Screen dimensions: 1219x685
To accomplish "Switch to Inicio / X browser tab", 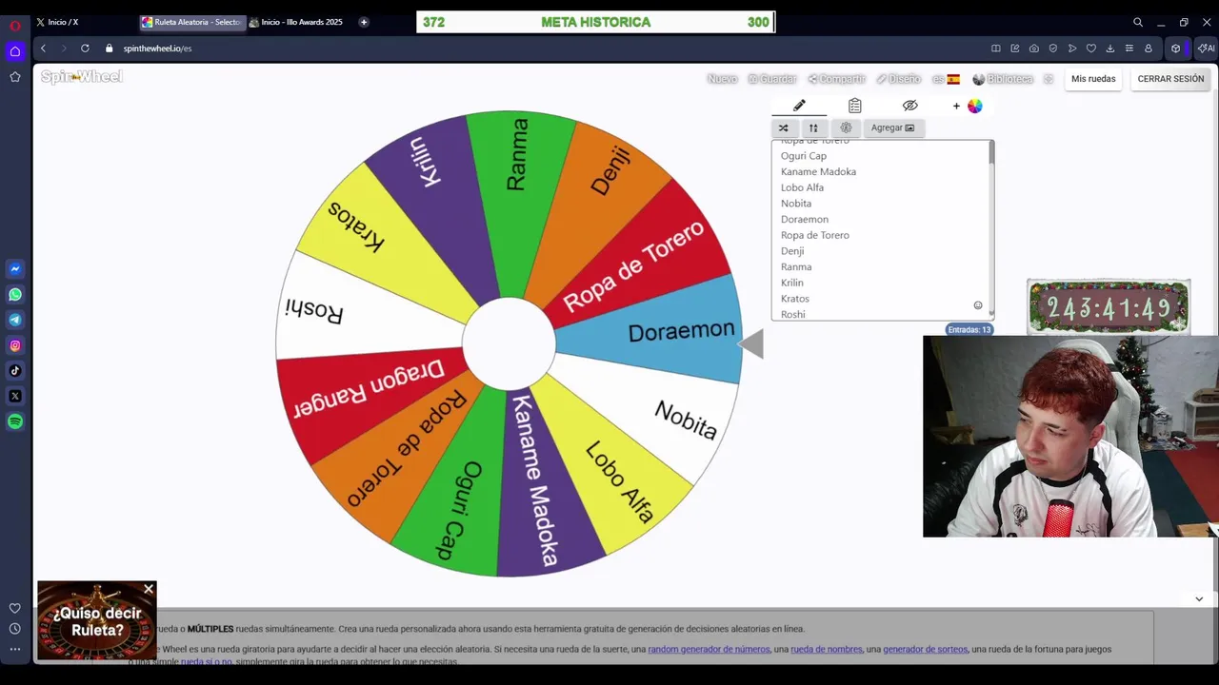I will click(x=84, y=22).
